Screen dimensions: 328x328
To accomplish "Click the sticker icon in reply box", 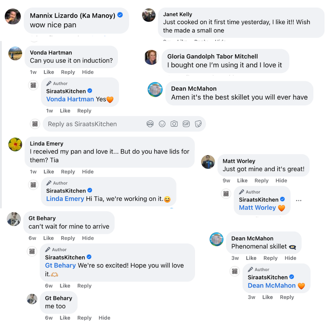I will tap(198, 124).
